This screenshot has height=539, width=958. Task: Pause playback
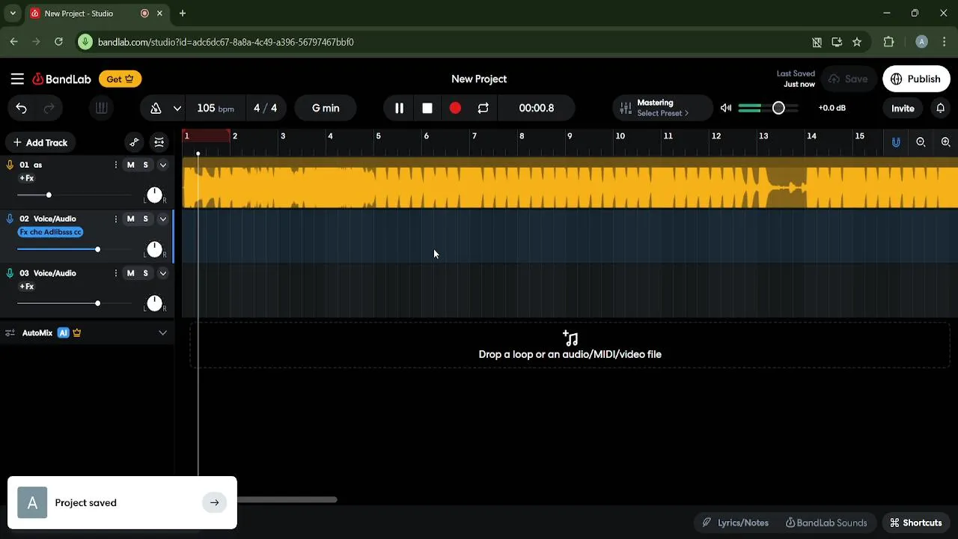pyautogui.click(x=399, y=109)
